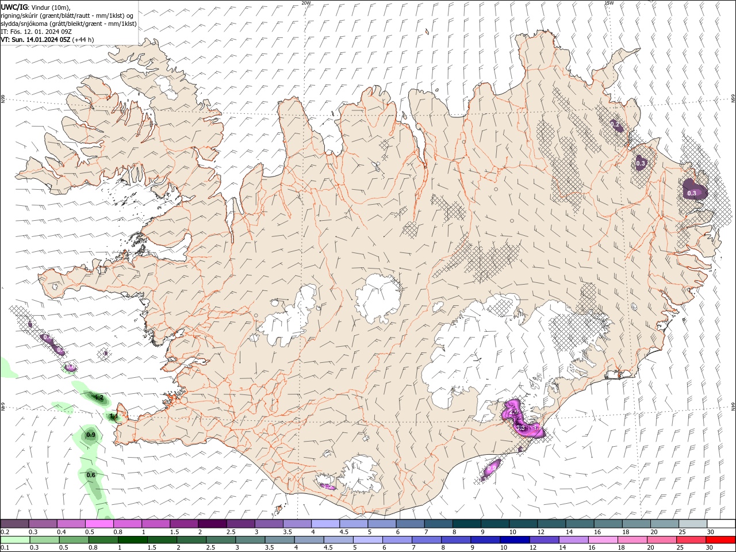The image size is (736, 552).
Task: Pick the dark purple snow swatch between 2 and 2.5
Action: point(212,524)
